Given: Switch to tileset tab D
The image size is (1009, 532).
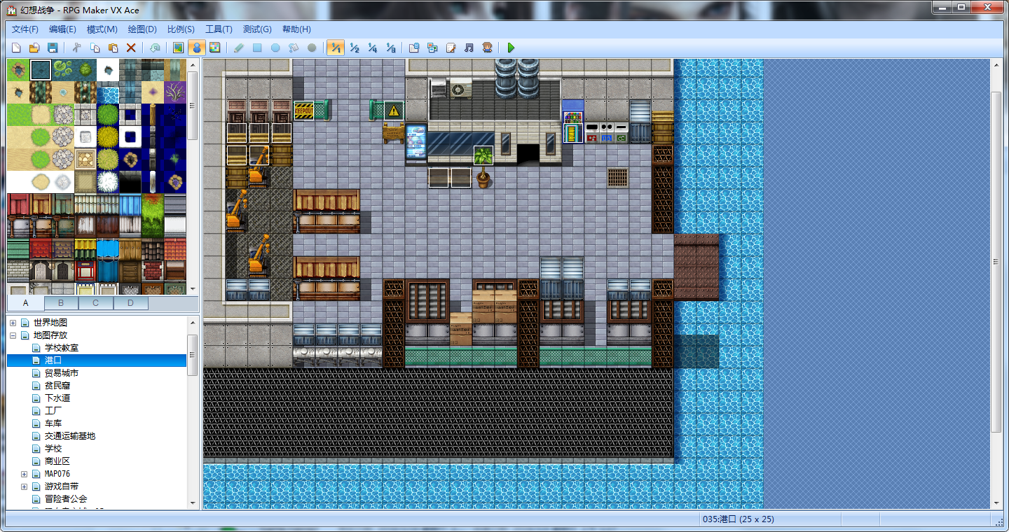Looking at the screenshot, I should (130, 303).
